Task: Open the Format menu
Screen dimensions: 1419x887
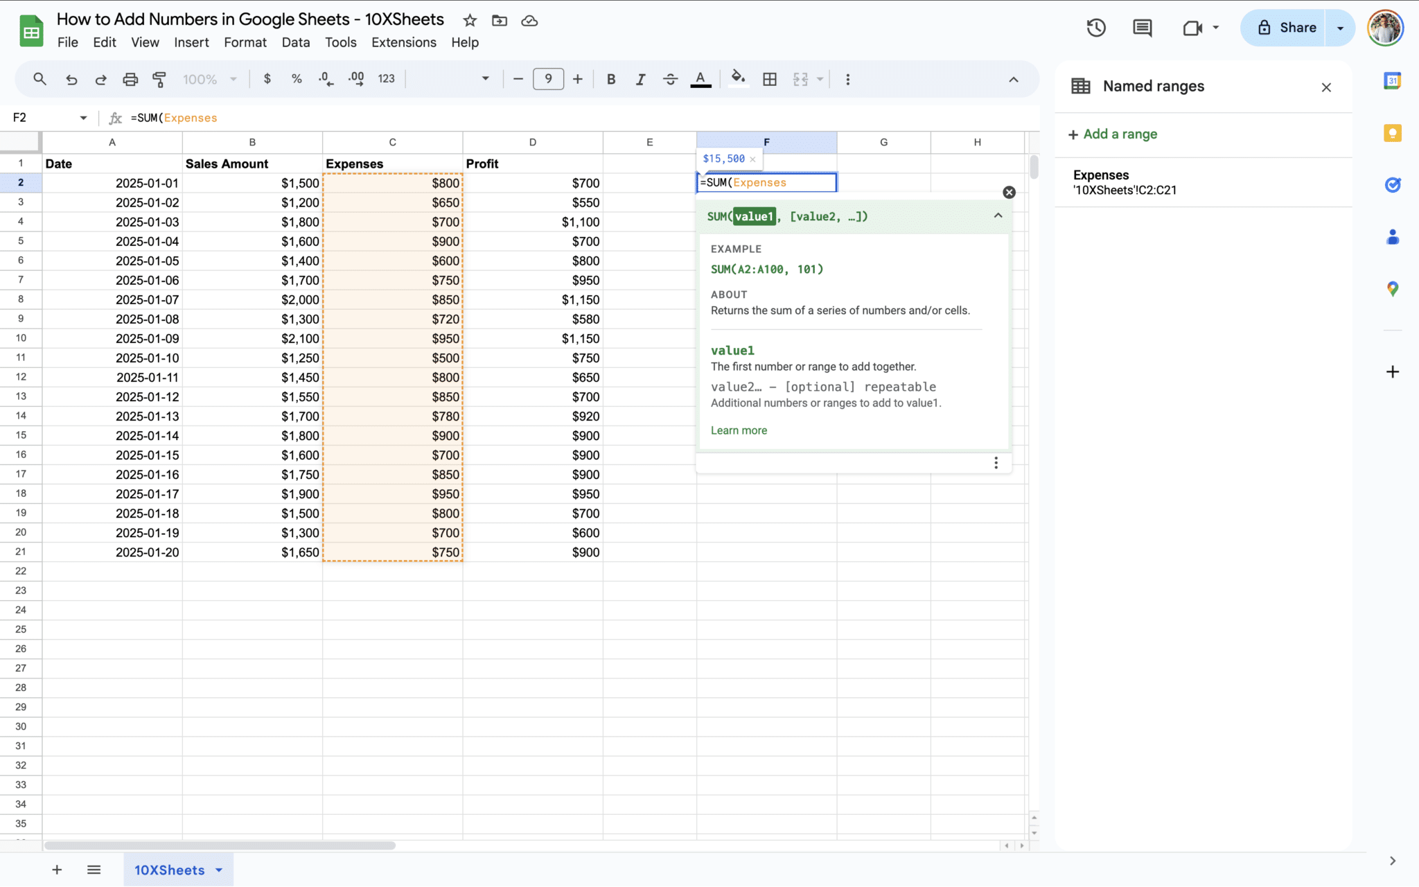Action: tap(245, 42)
